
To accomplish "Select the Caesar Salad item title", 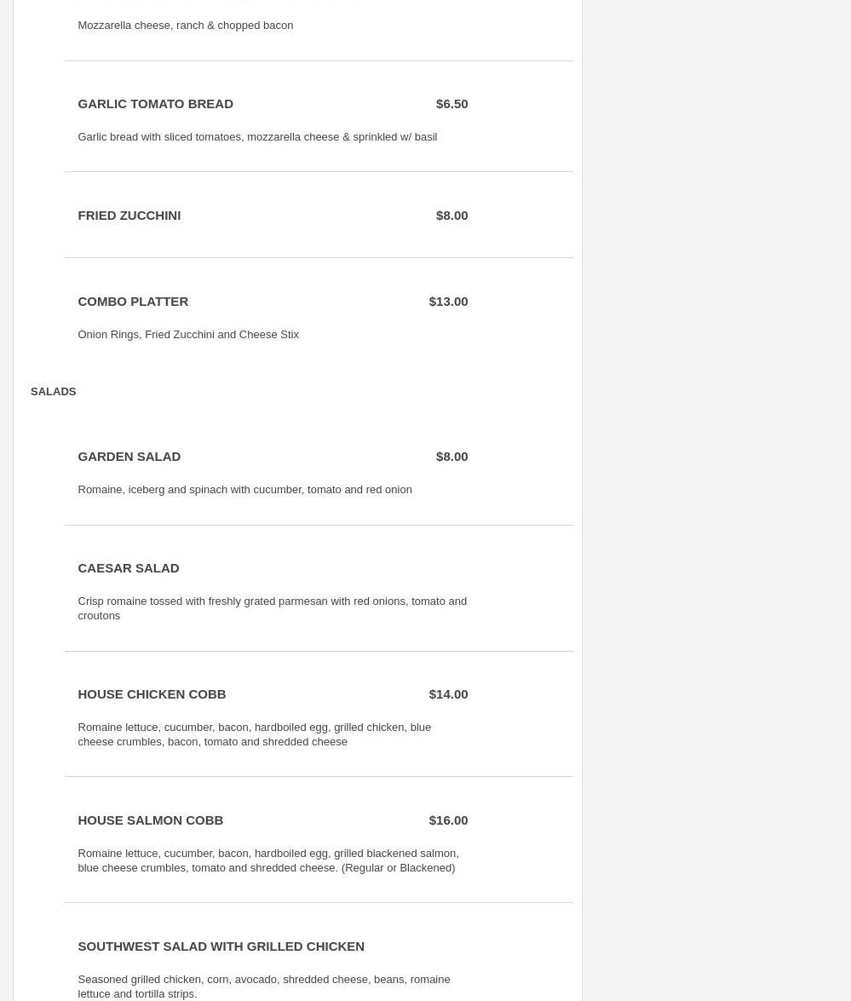I will [x=128, y=568].
